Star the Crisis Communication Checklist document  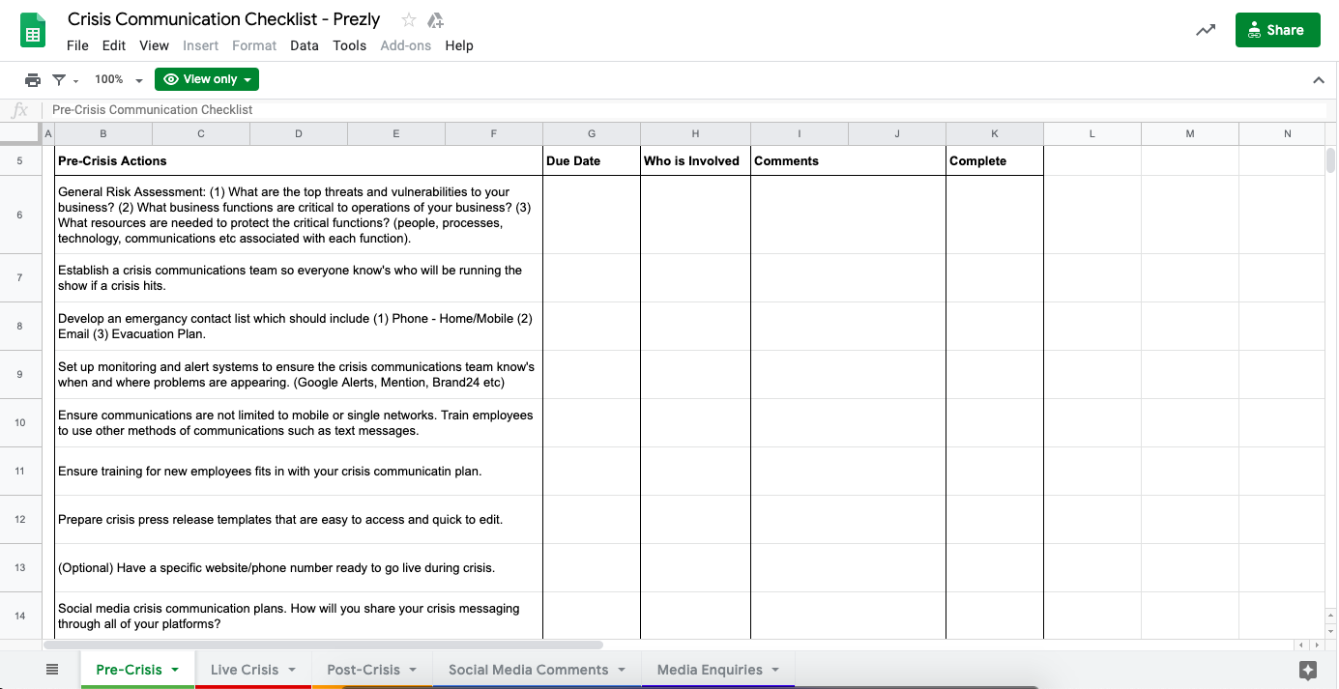pos(409,20)
